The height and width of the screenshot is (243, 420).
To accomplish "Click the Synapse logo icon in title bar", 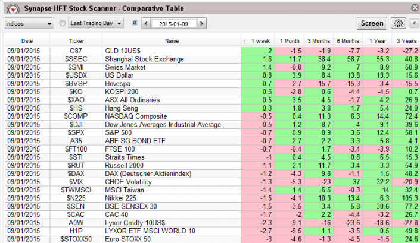I will (x=10, y=8).
